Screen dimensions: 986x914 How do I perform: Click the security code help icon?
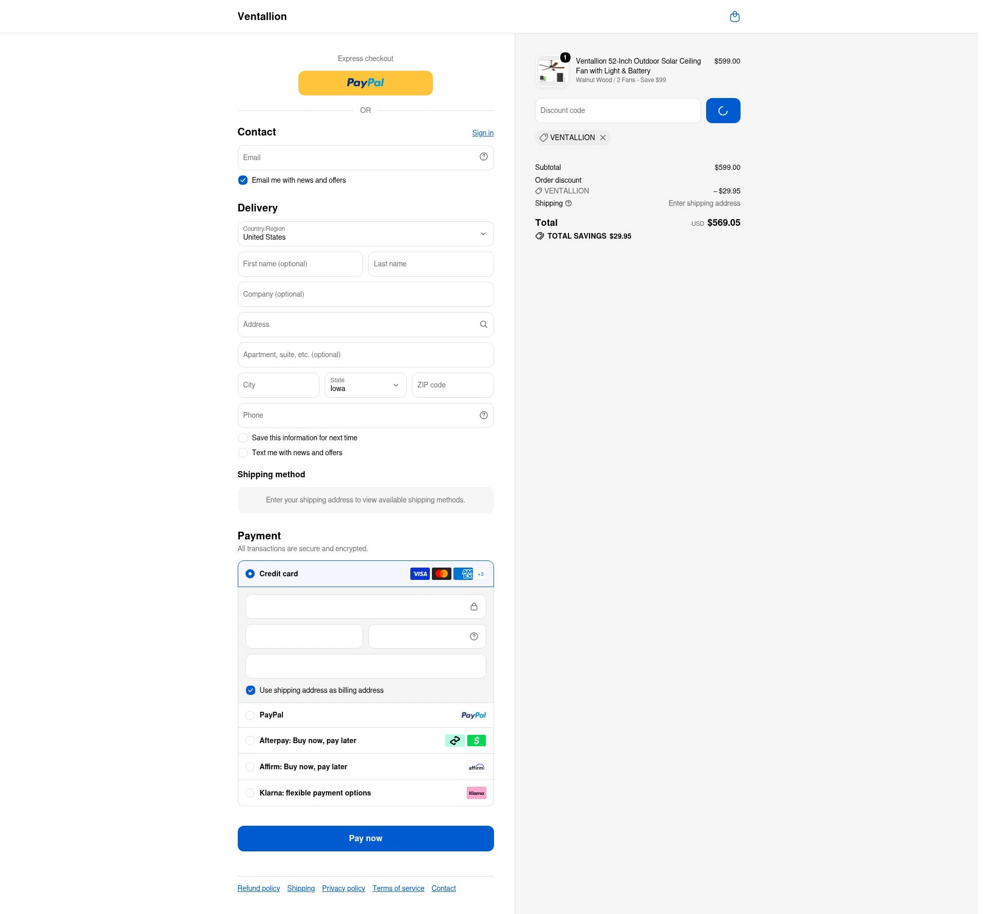pos(473,636)
